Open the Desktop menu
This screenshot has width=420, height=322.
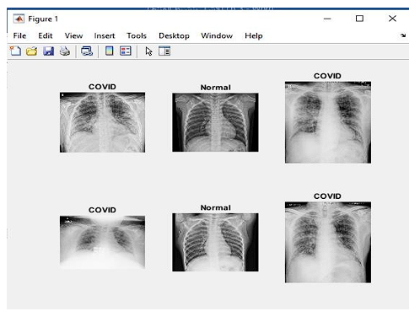coord(174,36)
